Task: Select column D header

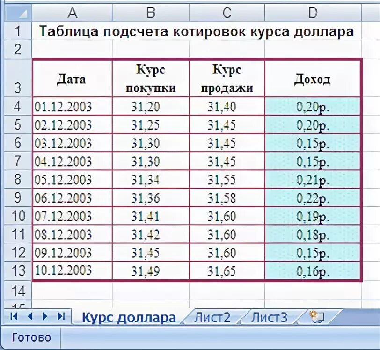Action: click(x=313, y=12)
